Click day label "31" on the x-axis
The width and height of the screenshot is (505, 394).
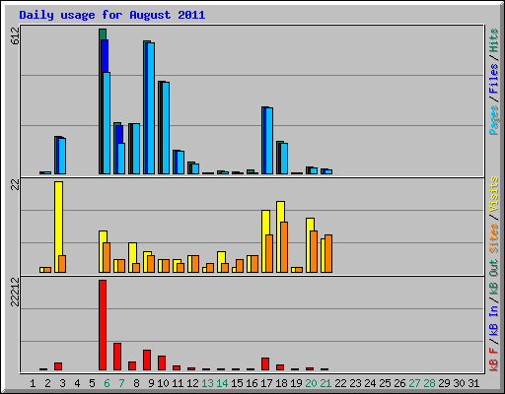point(473,383)
